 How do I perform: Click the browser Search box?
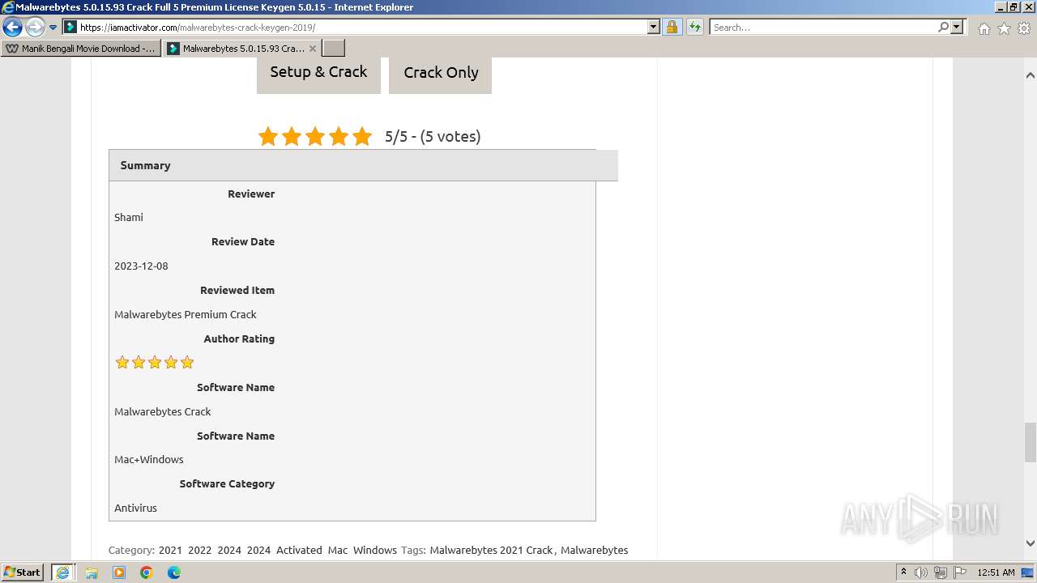click(823, 27)
